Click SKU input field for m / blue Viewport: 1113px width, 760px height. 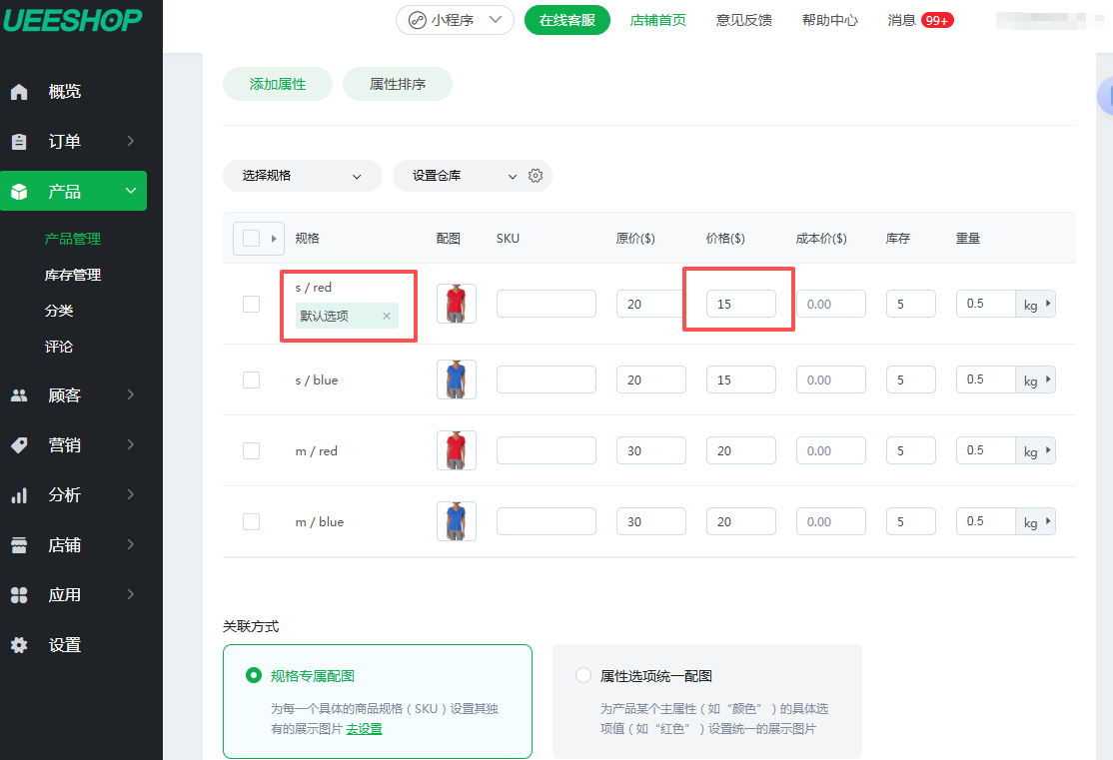click(546, 521)
